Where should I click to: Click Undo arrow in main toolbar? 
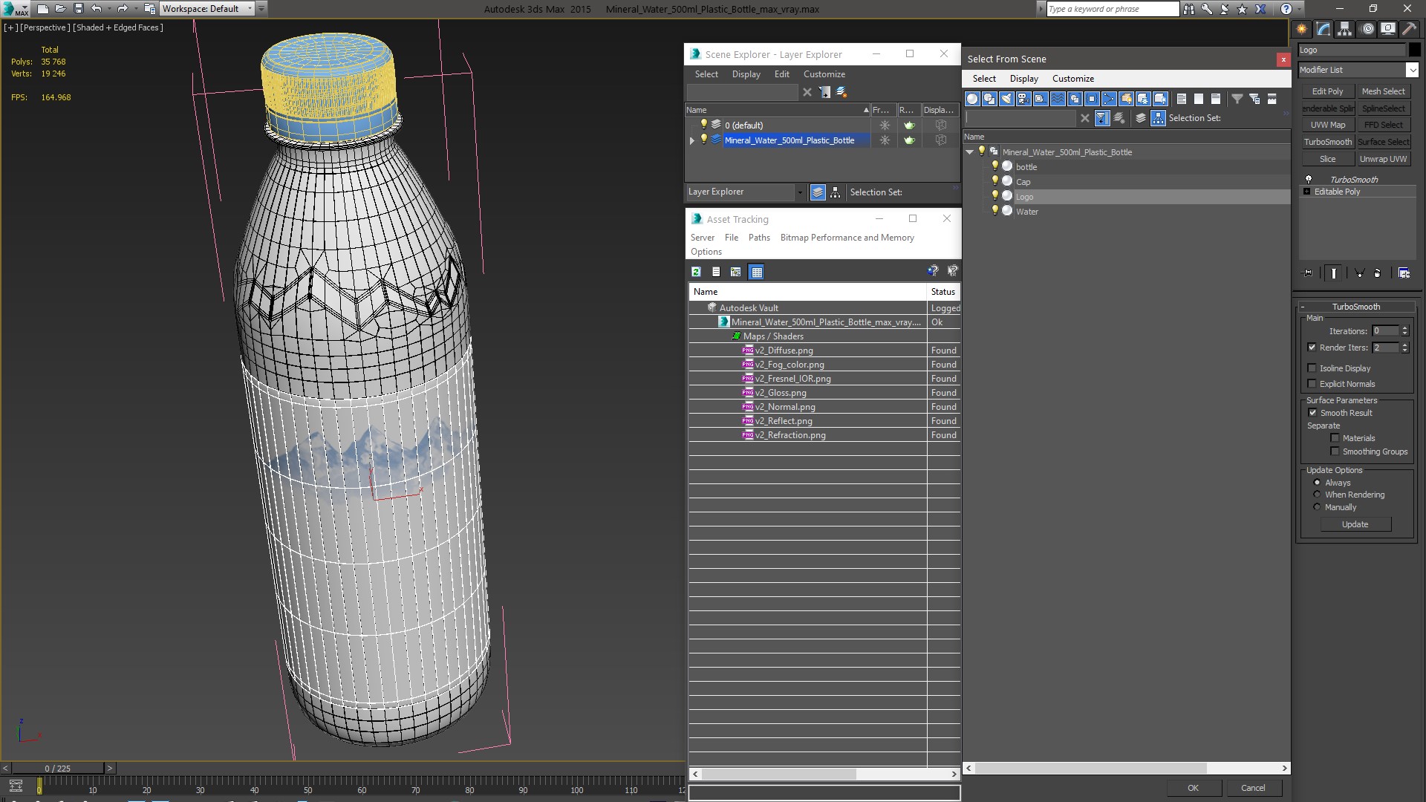tap(97, 9)
